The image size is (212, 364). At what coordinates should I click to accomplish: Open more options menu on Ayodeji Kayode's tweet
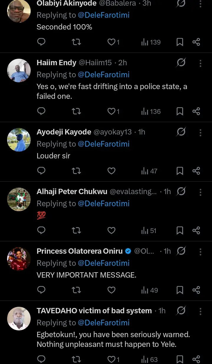(x=201, y=132)
